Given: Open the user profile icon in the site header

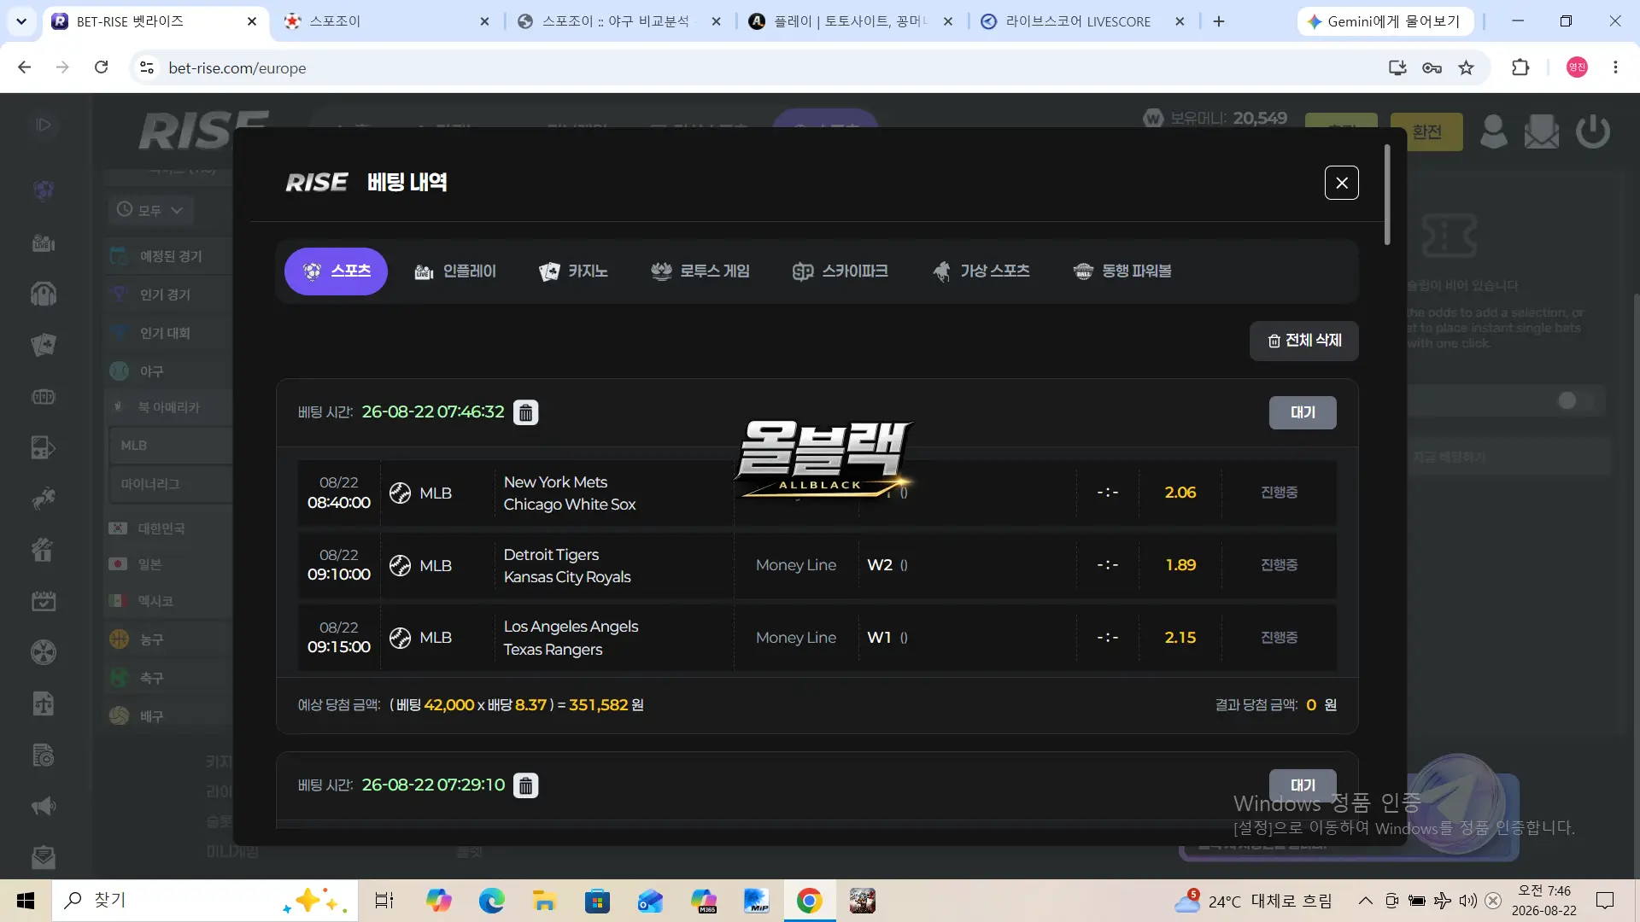Looking at the screenshot, I should [x=1493, y=131].
